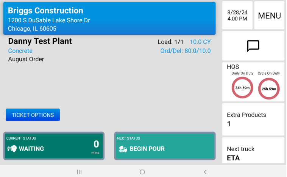View the Next truck ETA panel
This screenshot has width=287, height=177.
(253, 153)
